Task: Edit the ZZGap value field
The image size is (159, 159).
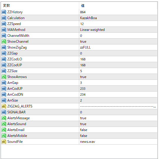Action: pyautogui.click(x=118, y=53)
